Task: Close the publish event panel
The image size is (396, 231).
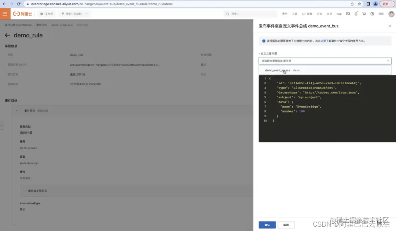Action: click(389, 26)
